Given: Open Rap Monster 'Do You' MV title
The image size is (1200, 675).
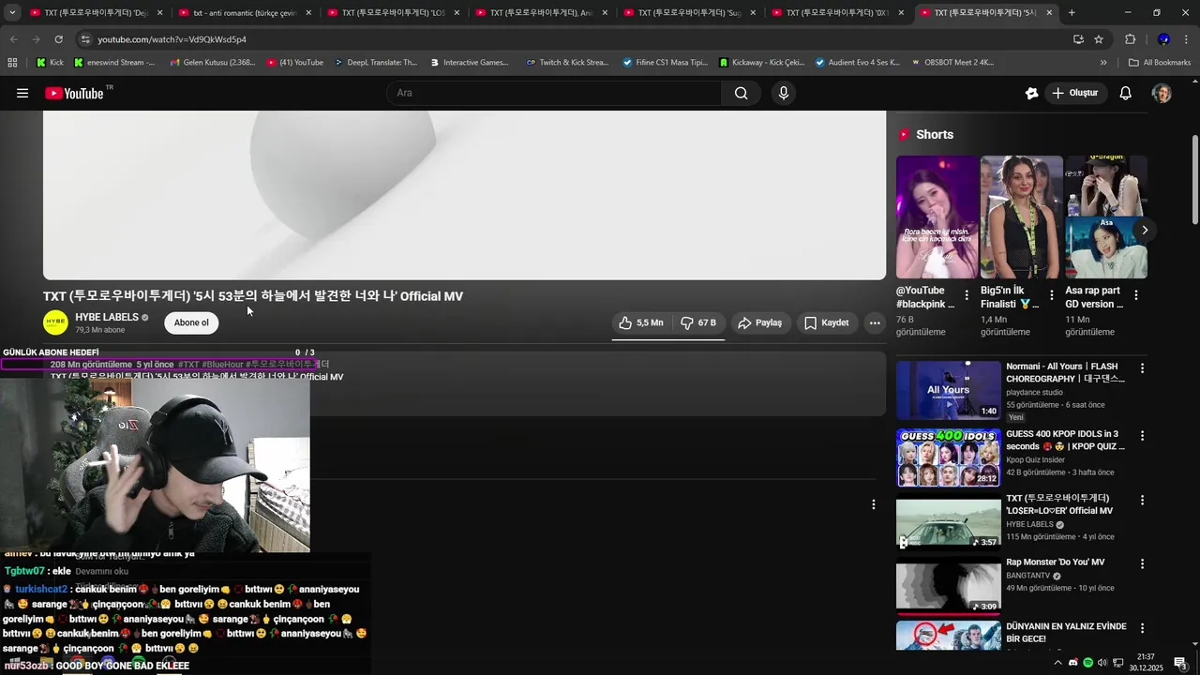Looking at the screenshot, I should point(1056,562).
